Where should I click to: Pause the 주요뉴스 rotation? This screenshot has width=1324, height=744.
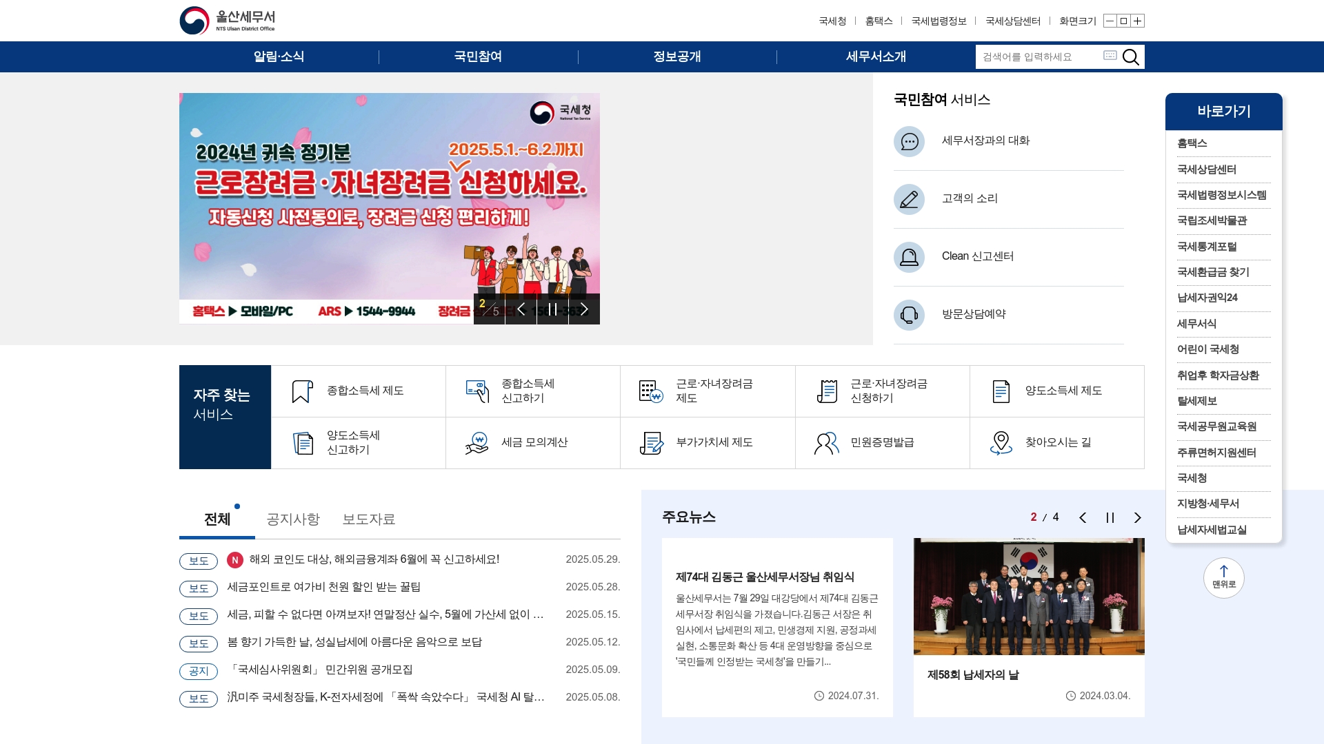(x=1110, y=517)
